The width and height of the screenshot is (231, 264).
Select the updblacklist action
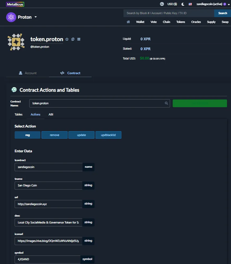coord(108,135)
